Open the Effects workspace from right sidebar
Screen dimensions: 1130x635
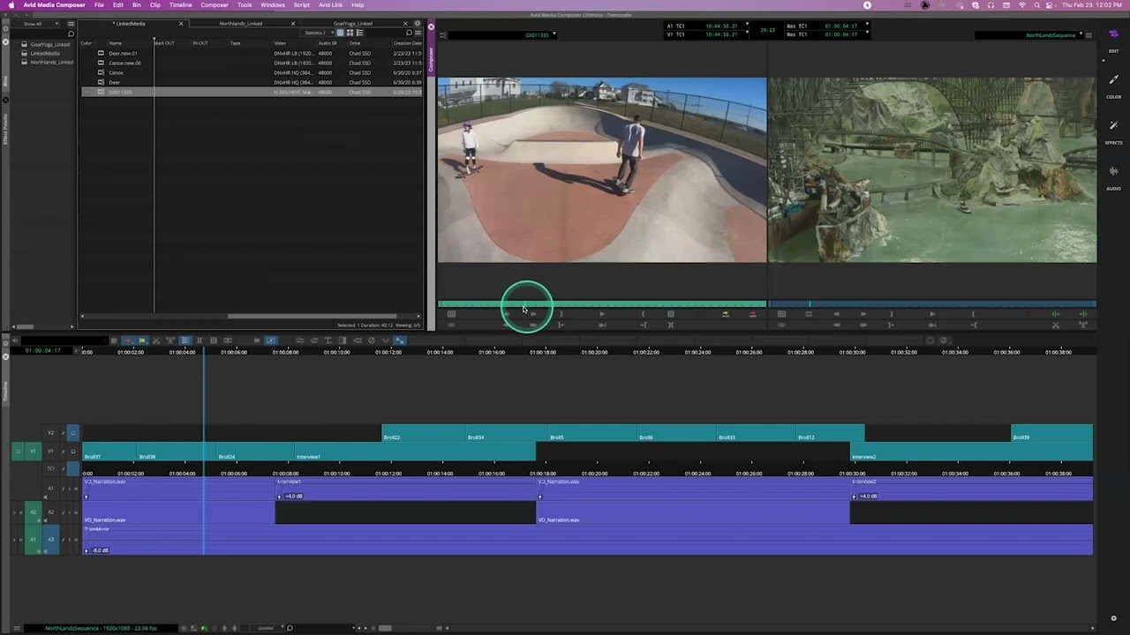pos(1113,131)
